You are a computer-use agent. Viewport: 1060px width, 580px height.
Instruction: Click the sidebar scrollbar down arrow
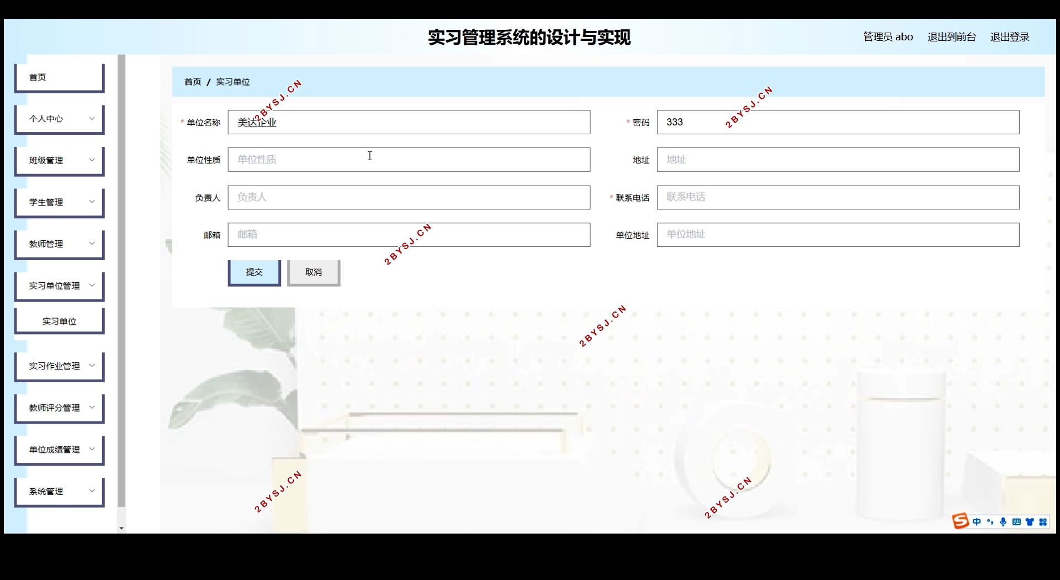click(121, 529)
